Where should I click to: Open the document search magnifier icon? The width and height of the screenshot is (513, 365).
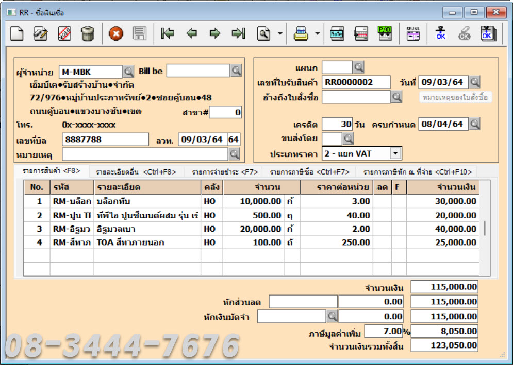tap(263, 33)
